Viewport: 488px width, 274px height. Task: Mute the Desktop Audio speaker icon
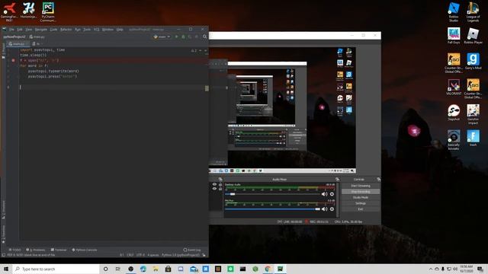click(324, 194)
